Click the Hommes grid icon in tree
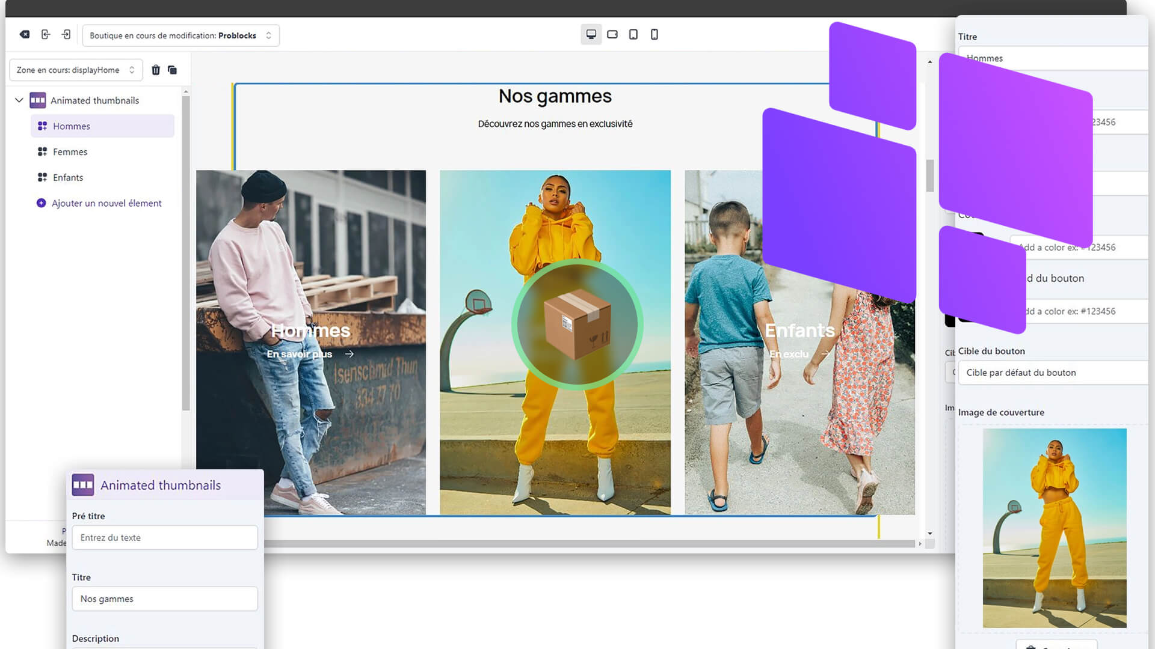1155x649 pixels. (42, 126)
